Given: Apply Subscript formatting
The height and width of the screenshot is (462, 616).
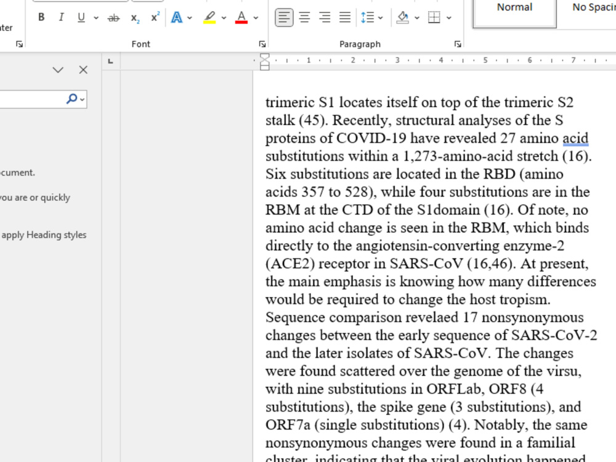Looking at the screenshot, I should [135, 18].
